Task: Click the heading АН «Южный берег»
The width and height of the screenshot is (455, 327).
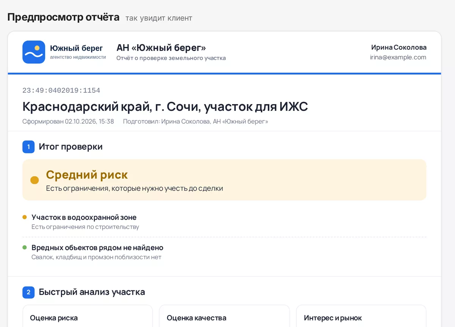Action: [x=161, y=48]
